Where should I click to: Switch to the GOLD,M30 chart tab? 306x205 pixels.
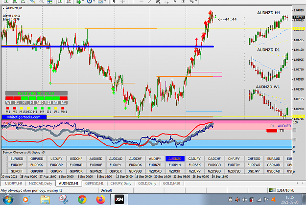point(171,183)
